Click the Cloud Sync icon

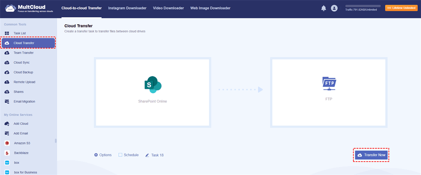click(7, 63)
